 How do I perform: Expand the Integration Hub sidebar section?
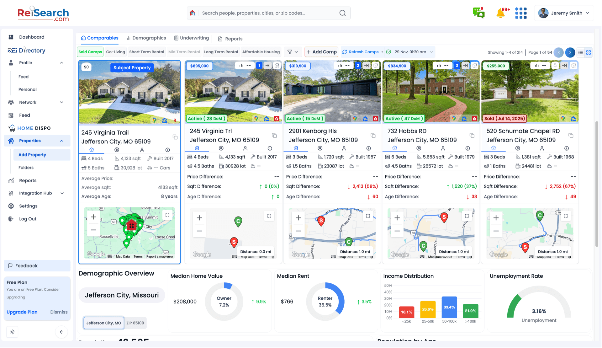click(x=62, y=193)
